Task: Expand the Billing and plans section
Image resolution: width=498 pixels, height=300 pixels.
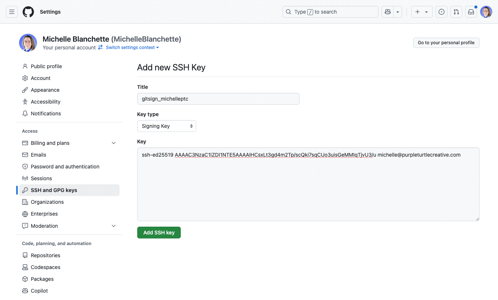Action: pyautogui.click(x=114, y=143)
